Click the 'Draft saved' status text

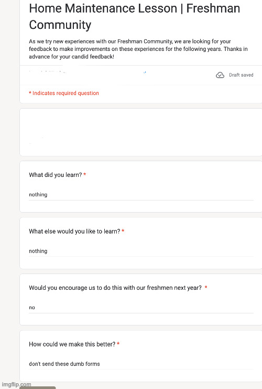pyautogui.click(x=241, y=75)
